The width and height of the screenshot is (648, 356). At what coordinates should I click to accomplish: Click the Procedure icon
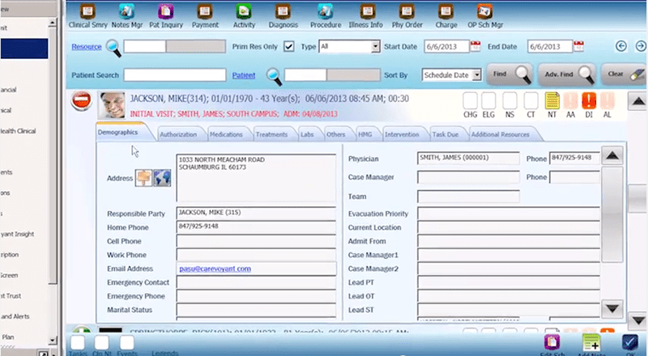pos(326,11)
